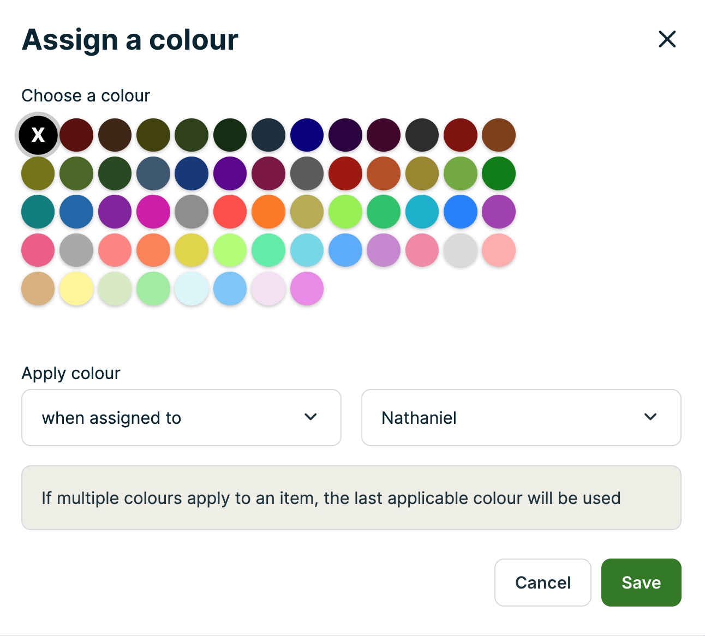Choose the pale yellow swatch in last row
705x636 pixels.
click(x=76, y=289)
